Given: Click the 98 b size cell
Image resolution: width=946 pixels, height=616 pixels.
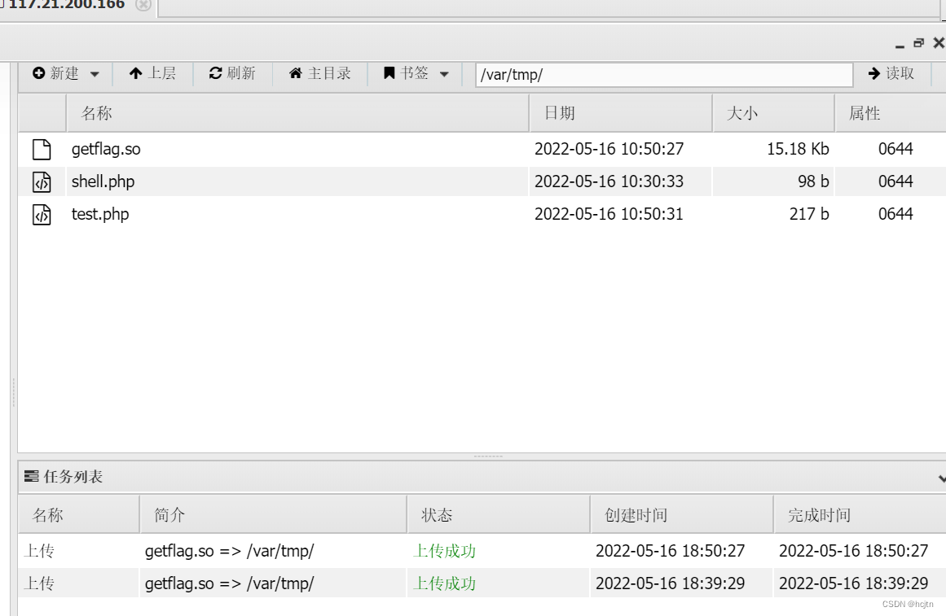Looking at the screenshot, I should [x=812, y=181].
